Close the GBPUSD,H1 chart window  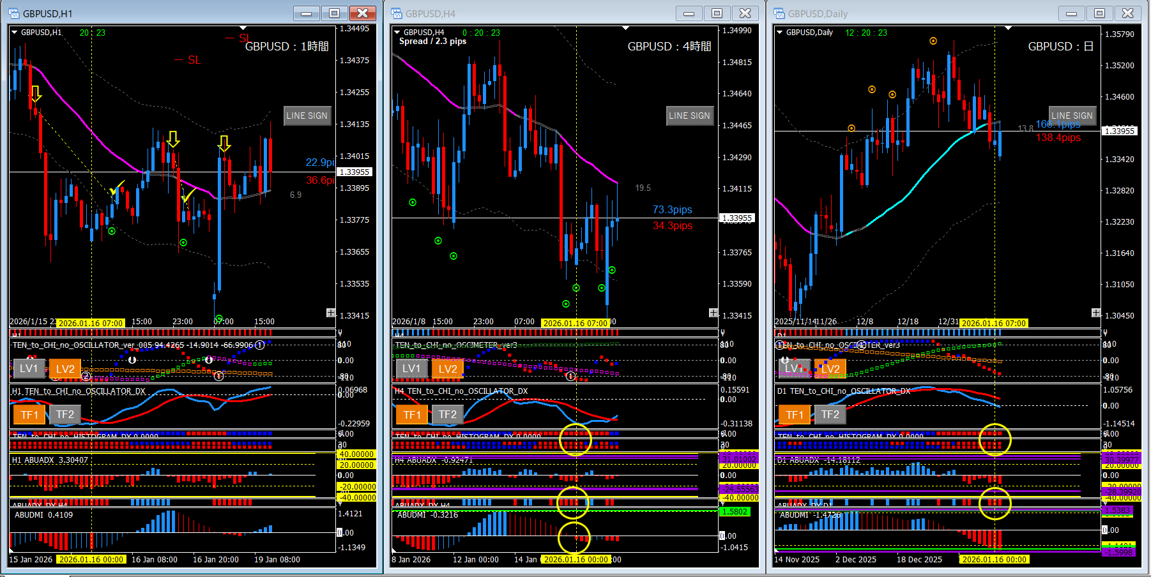coord(362,13)
